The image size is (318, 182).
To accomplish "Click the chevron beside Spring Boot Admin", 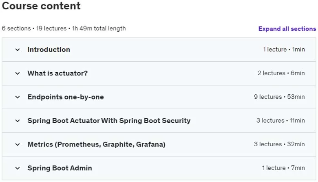I will 18,168.
